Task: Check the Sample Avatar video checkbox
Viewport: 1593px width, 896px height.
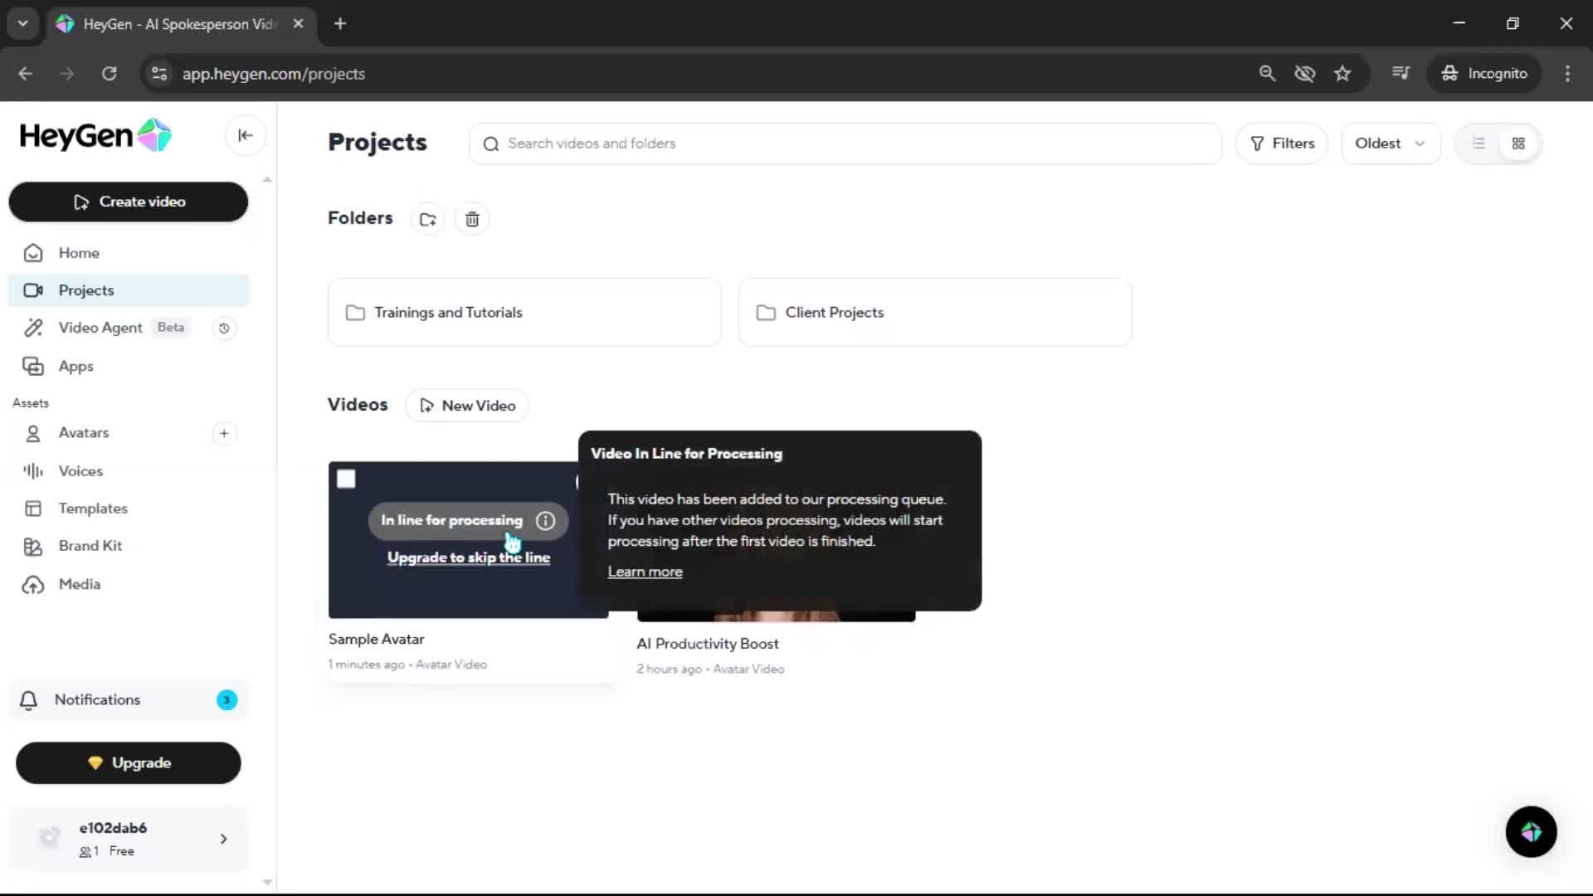Action: point(346,479)
